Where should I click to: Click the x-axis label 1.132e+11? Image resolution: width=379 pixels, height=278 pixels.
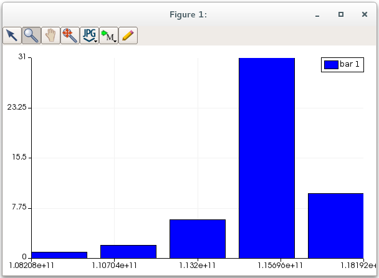coord(197,266)
